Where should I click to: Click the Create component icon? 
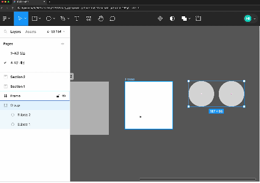[160, 18]
